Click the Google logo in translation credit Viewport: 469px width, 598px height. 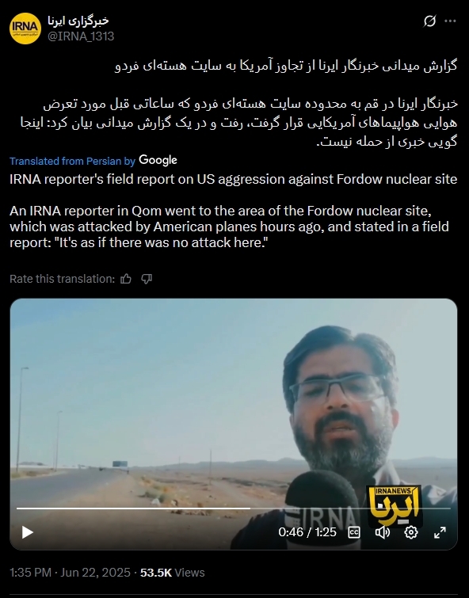coord(158,160)
